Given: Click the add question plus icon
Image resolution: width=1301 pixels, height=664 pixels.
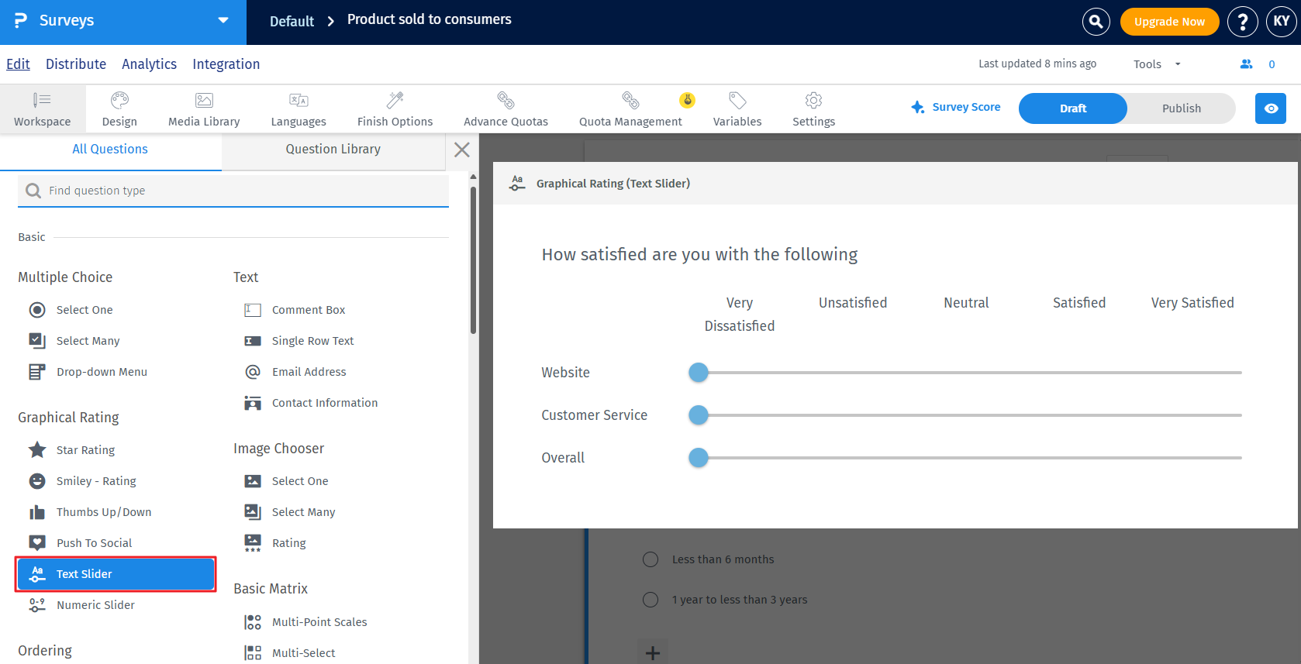Looking at the screenshot, I should 653,652.
